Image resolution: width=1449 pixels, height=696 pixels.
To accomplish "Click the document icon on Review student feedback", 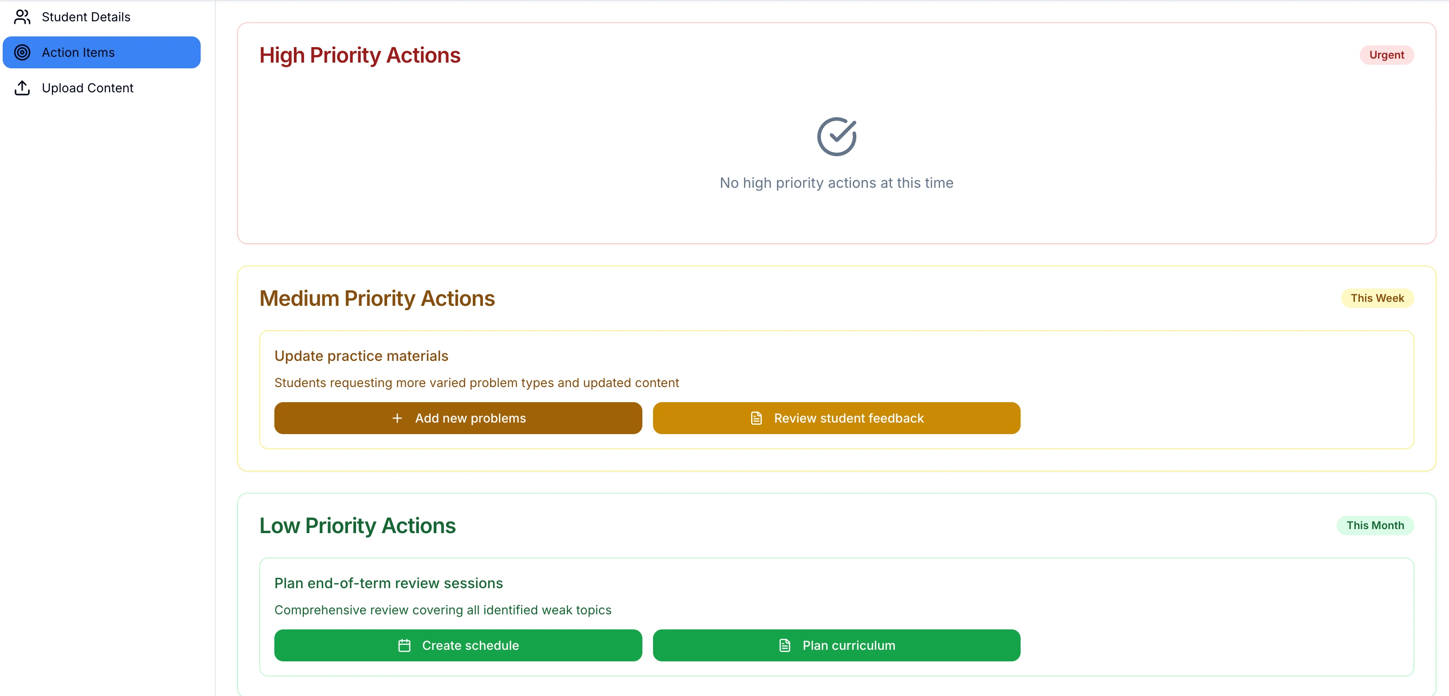I will [x=756, y=418].
